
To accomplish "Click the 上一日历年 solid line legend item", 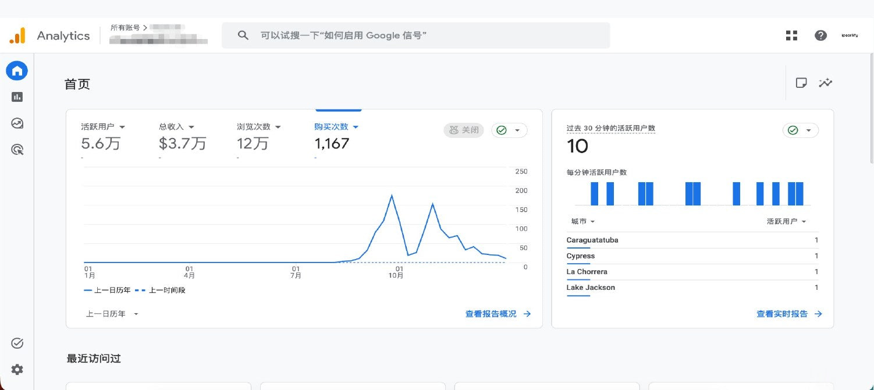I will tap(108, 290).
